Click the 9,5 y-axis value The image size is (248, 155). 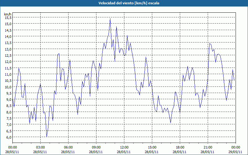tap(9, 93)
